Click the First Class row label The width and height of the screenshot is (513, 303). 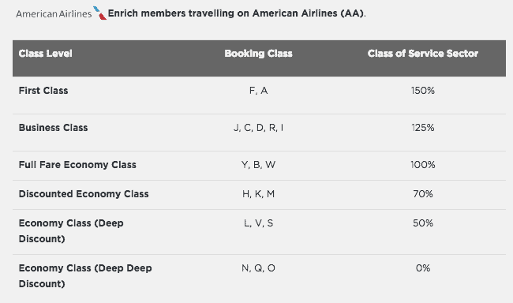point(43,90)
